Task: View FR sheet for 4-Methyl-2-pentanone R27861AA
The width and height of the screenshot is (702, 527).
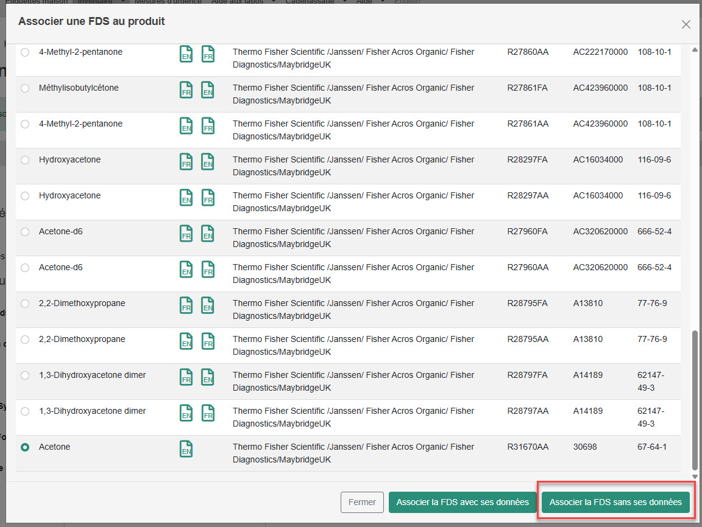Action: pyautogui.click(x=208, y=125)
